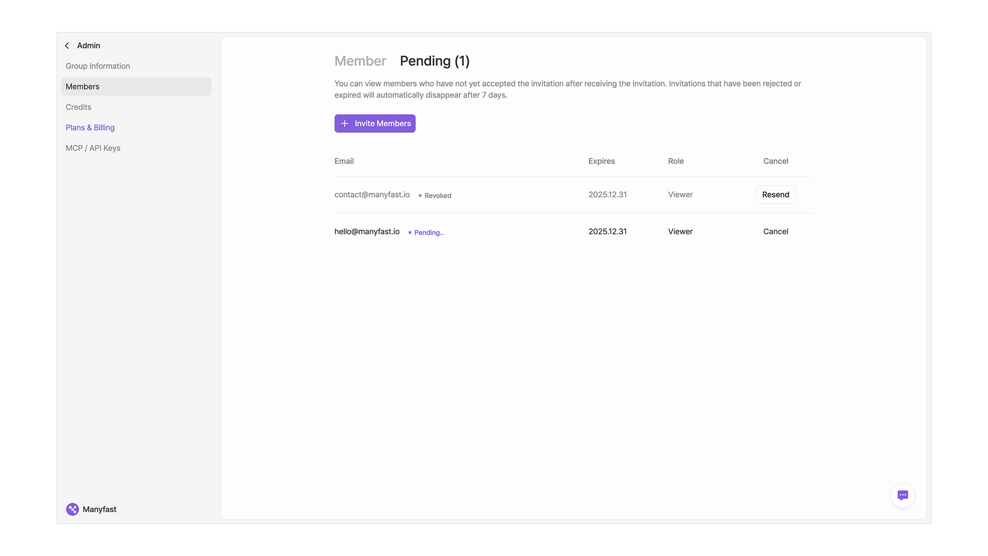Select the Pending (1) tab
988x556 pixels.
(x=434, y=61)
